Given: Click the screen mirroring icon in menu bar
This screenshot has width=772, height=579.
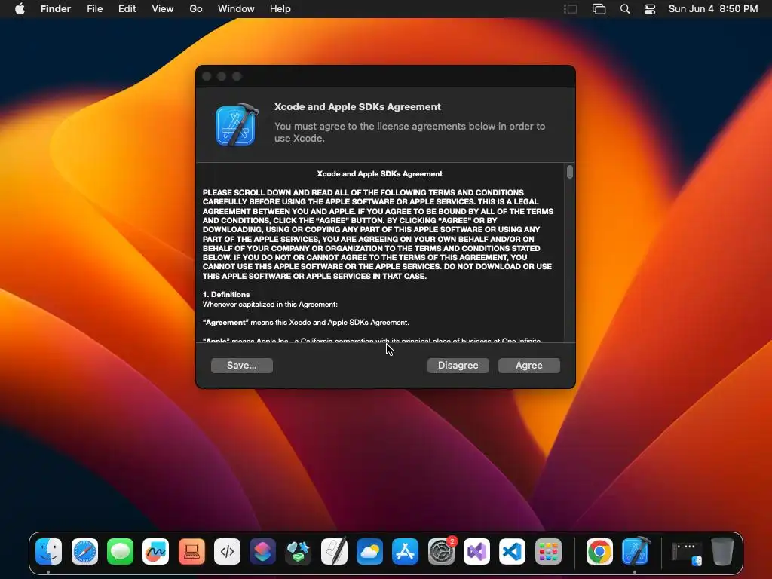Looking at the screenshot, I should click(x=599, y=9).
